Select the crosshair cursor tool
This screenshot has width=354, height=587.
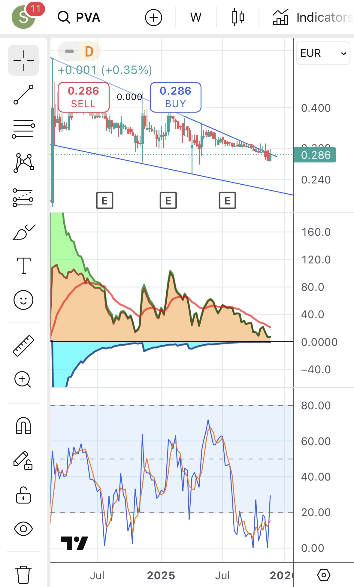23,61
